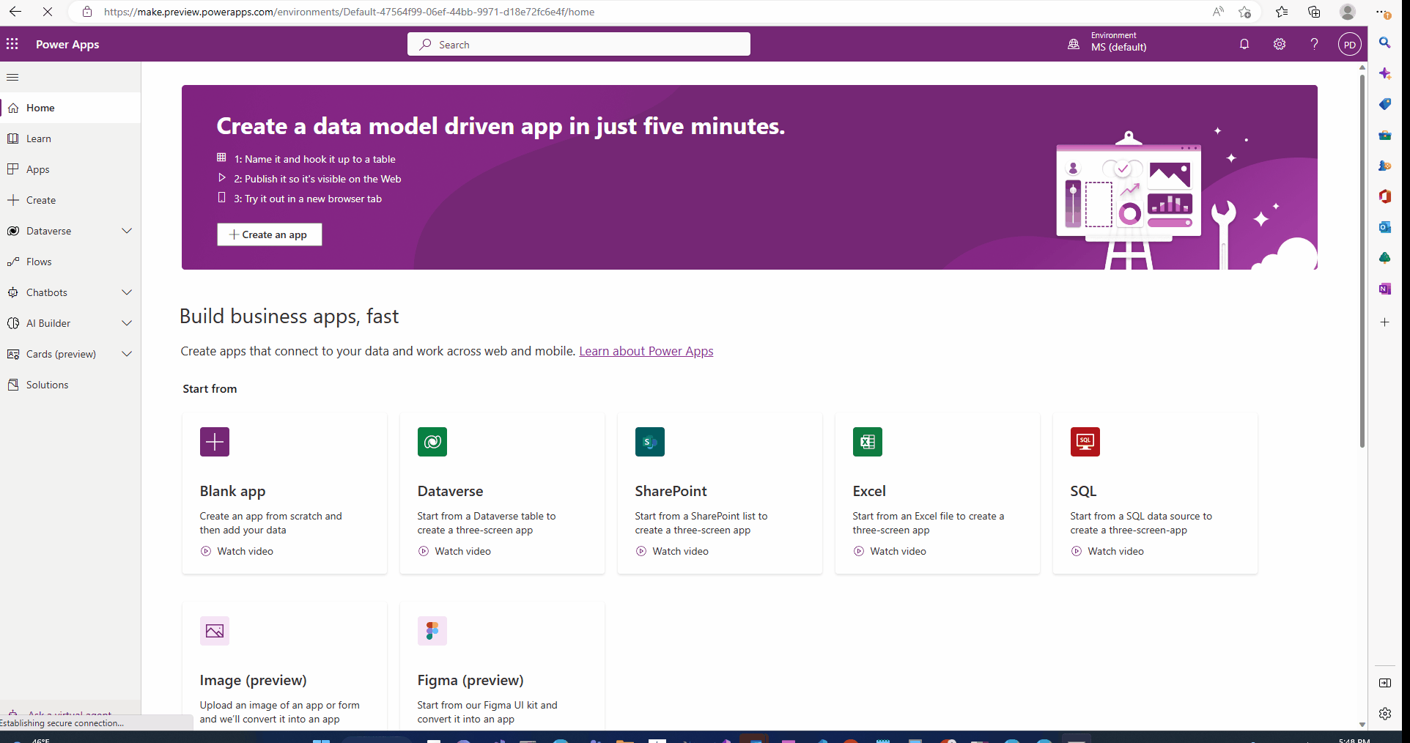Click the Create an app button
Image resolution: width=1410 pixels, height=743 pixels.
point(269,234)
